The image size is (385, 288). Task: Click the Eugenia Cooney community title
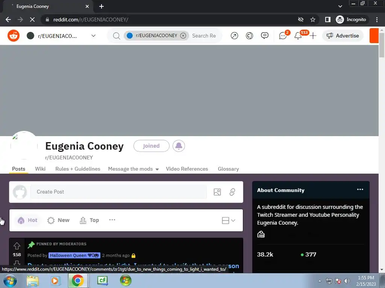click(x=85, y=146)
